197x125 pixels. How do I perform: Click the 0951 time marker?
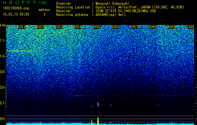(21, 27)
